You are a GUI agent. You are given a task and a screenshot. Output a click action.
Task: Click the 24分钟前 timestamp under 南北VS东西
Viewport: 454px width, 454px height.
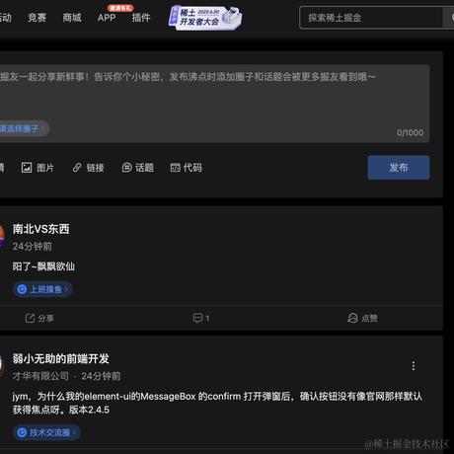click(33, 247)
